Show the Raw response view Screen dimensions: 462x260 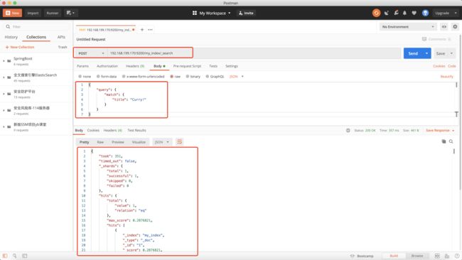(100, 142)
